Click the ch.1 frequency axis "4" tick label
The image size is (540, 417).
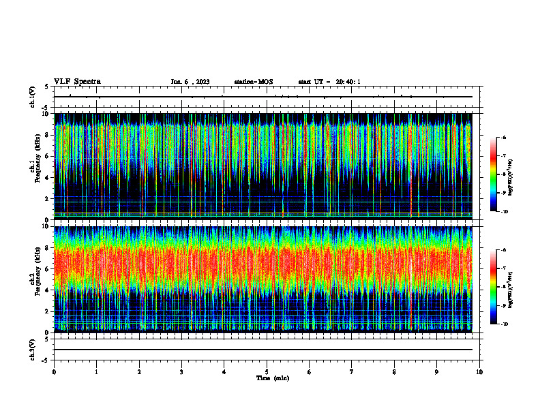(x=48, y=178)
